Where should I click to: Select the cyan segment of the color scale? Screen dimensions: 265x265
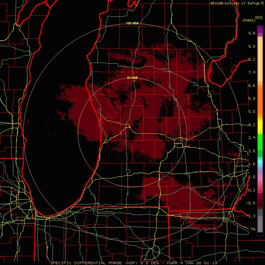point(260,162)
